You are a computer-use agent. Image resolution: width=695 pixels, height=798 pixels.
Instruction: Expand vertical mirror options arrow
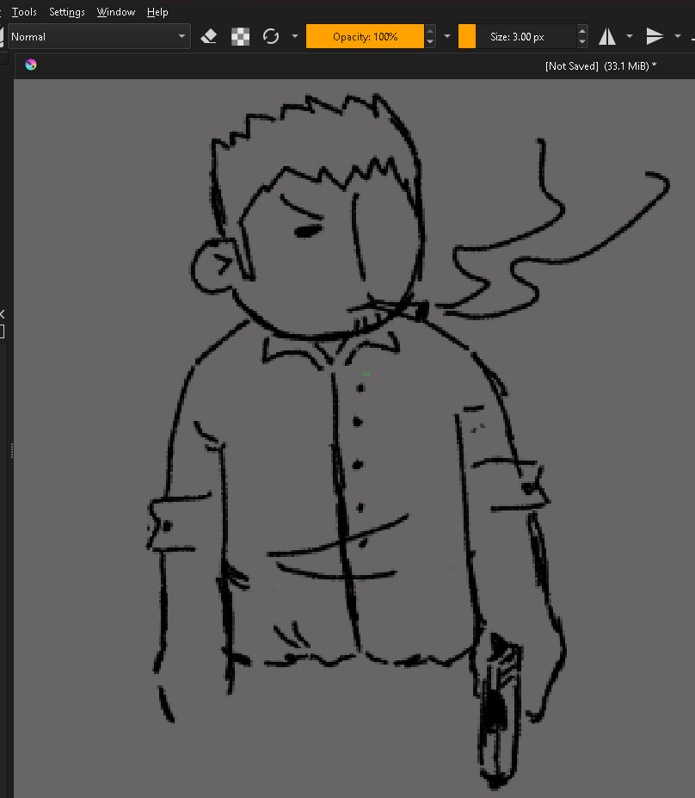pyautogui.click(x=677, y=37)
